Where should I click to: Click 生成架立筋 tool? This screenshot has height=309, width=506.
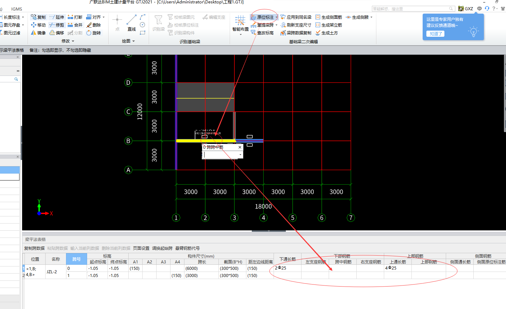[329, 25]
